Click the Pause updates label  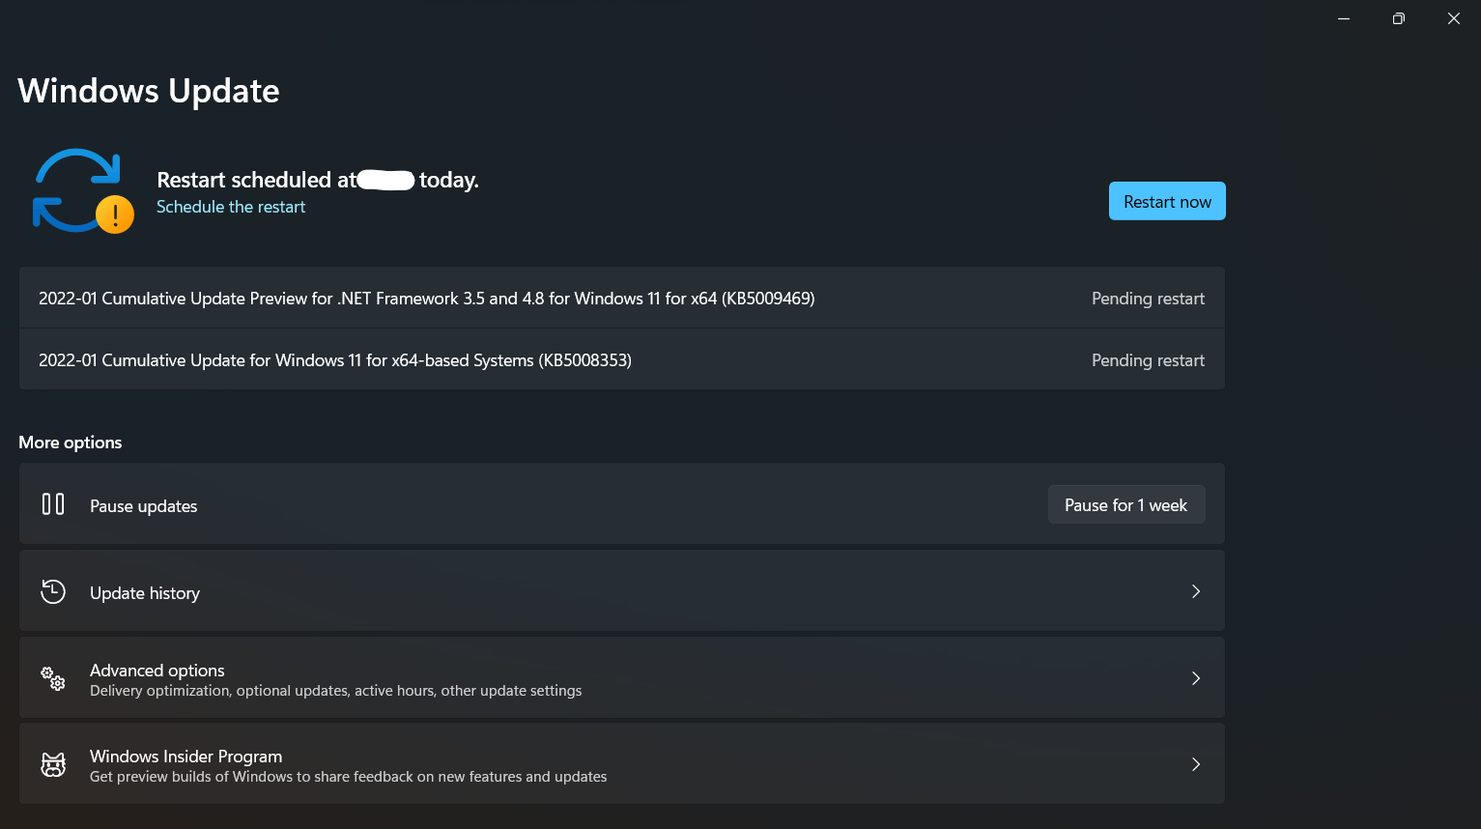(144, 506)
